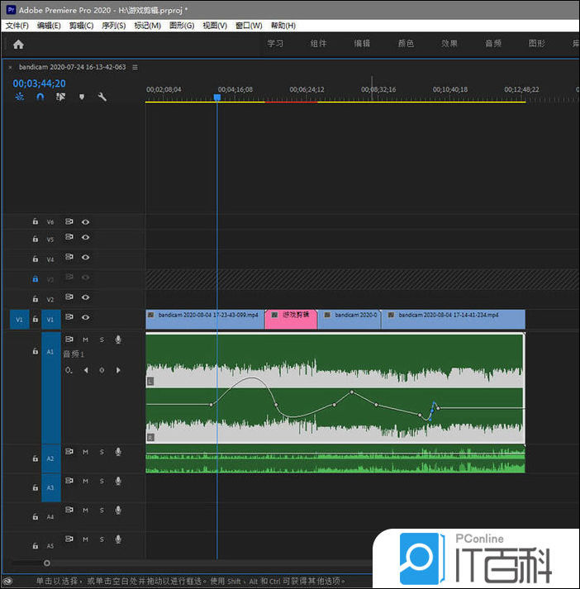Open the wrench Timeline Display Settings
This screenshot has height=589, width=580.
pos(102,97)
